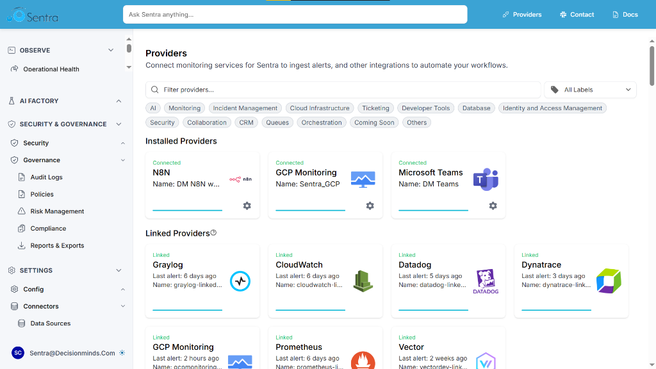Click the Dynatrace logo
The width and height of the screenshot is (656, 369).
coord(609,281)
